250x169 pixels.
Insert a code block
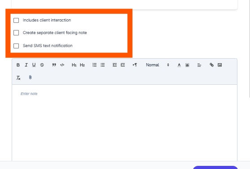62,65
